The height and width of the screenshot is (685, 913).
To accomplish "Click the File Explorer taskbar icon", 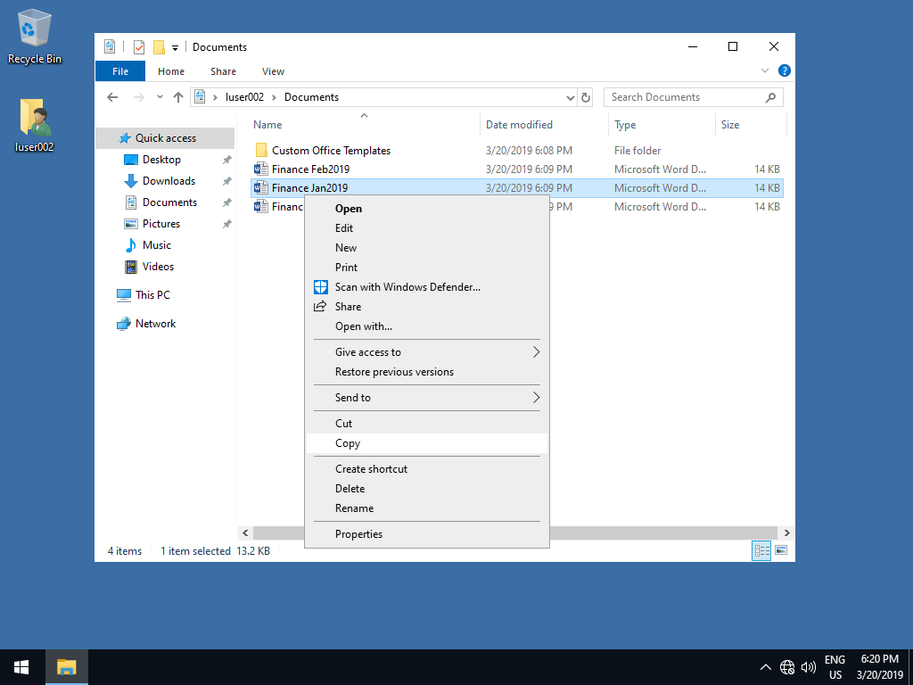I will [67, 666].
